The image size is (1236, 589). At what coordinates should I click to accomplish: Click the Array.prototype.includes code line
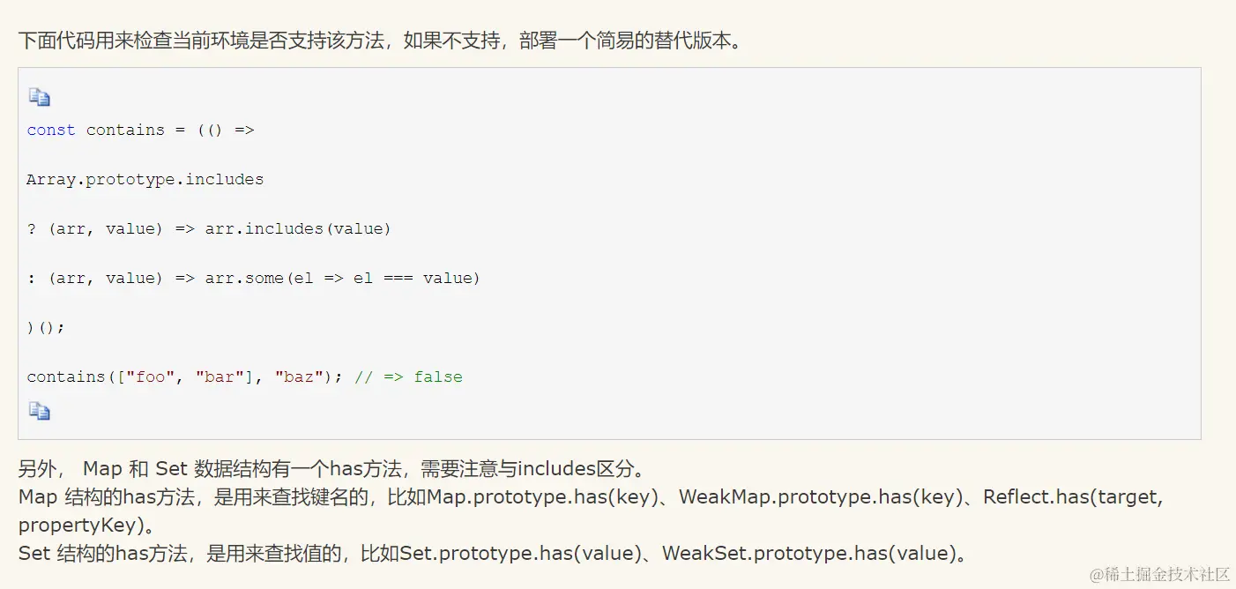click(145, 179)
